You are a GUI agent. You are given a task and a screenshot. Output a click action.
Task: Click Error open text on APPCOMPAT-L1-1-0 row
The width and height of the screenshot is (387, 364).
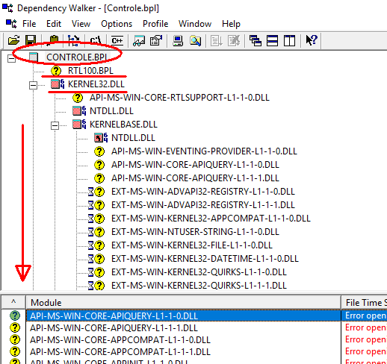point(366,339)
